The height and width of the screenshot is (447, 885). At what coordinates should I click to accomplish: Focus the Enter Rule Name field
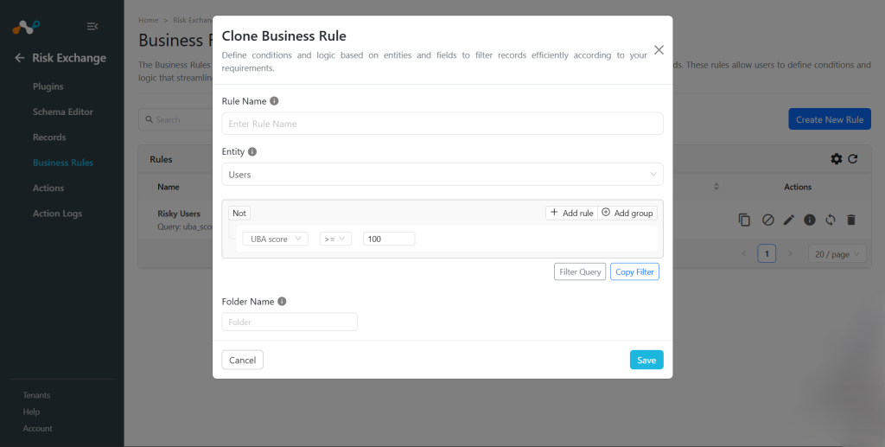(442, 124)
